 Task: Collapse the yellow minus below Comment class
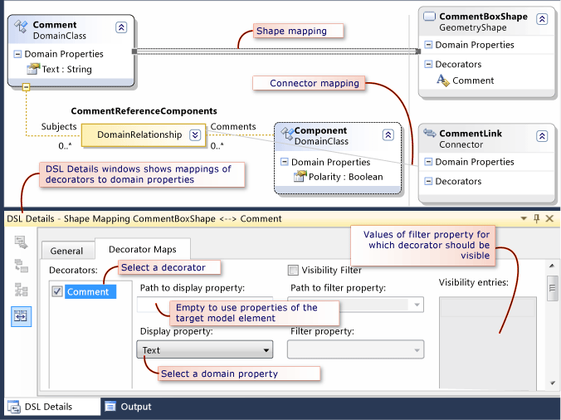click(26, 87)
